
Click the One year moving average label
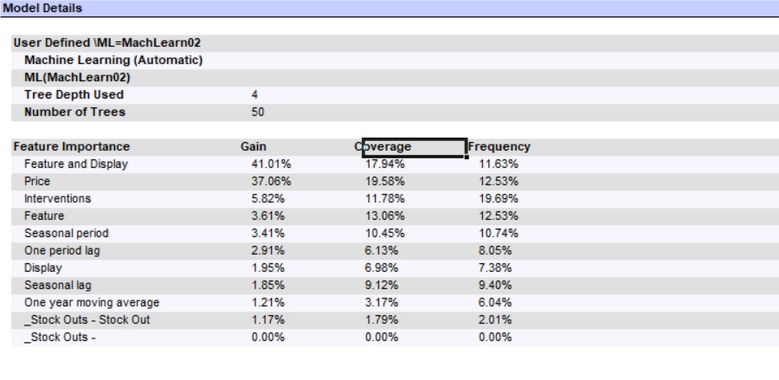(92, 303)
